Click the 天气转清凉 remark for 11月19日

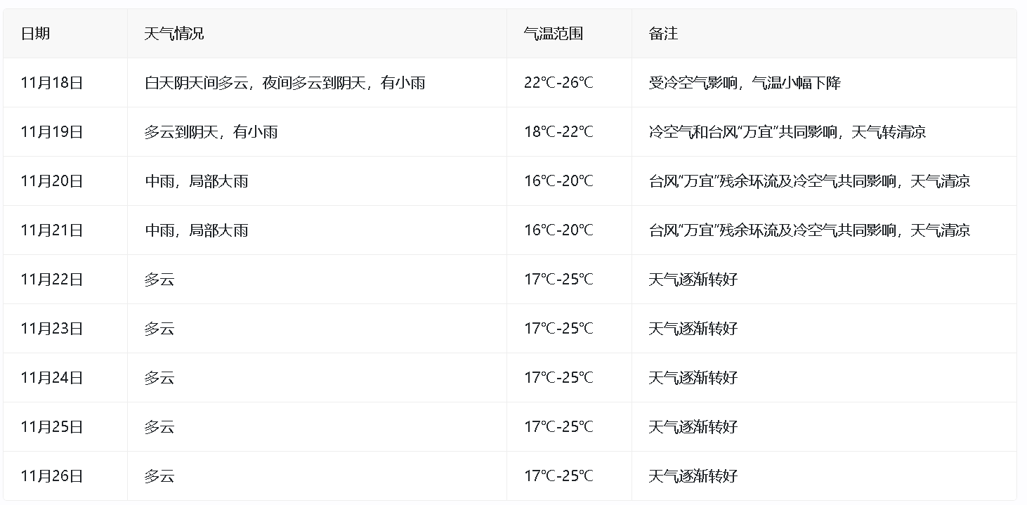tap(787, 132)
